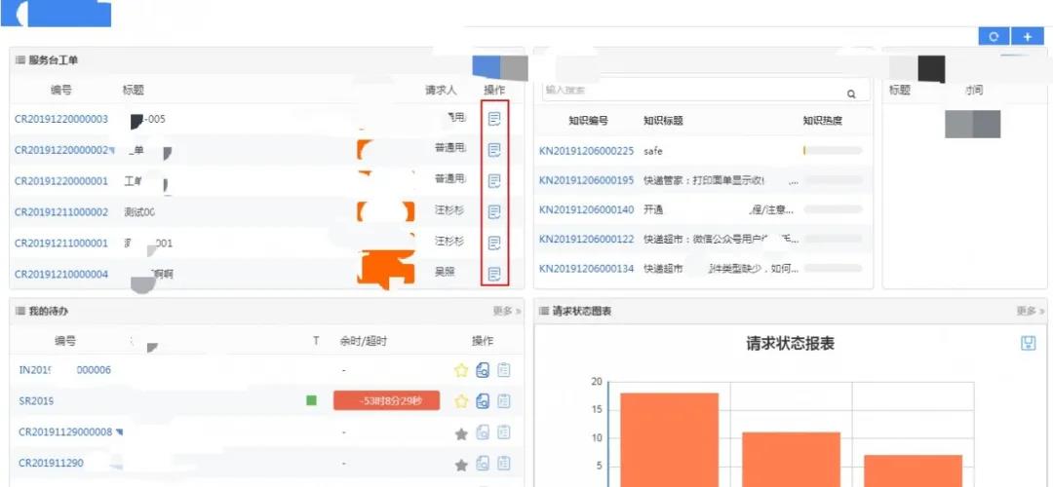Click the heat bar for KN20191206000195
The image size is (1053, 487).
(x=833, y=180)
